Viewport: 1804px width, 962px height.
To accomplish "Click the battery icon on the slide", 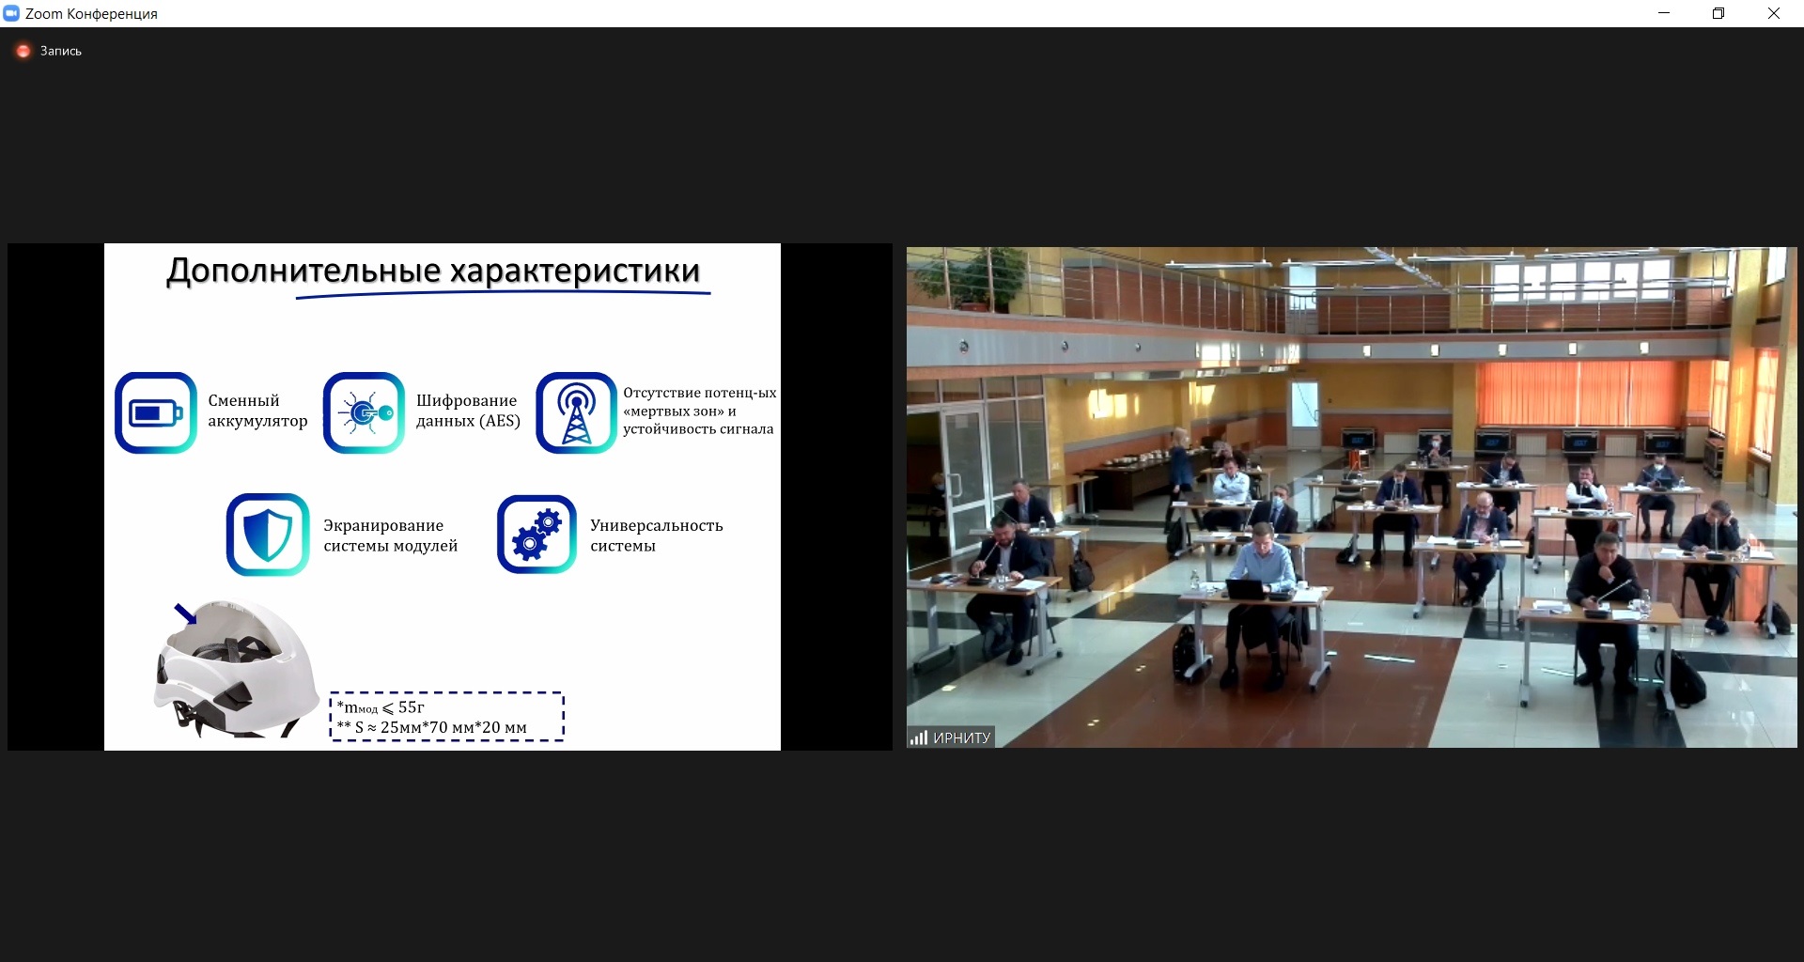I will (x=156, y=412).
